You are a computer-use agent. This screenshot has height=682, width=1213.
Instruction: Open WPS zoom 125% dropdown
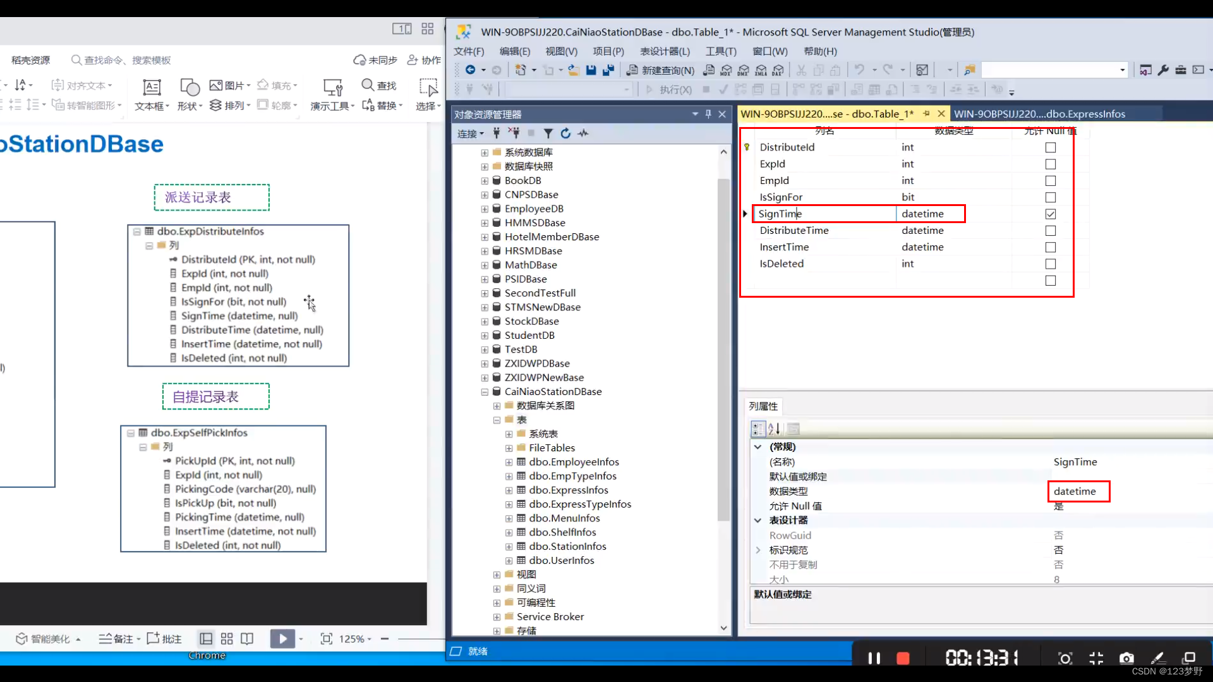(x=355, y=639)
